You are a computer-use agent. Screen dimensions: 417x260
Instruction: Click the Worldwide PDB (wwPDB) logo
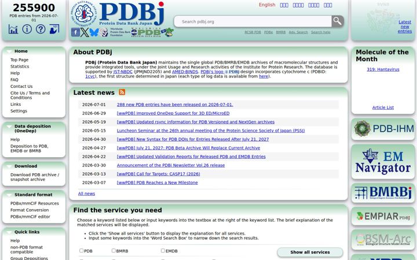coord(146,32)
